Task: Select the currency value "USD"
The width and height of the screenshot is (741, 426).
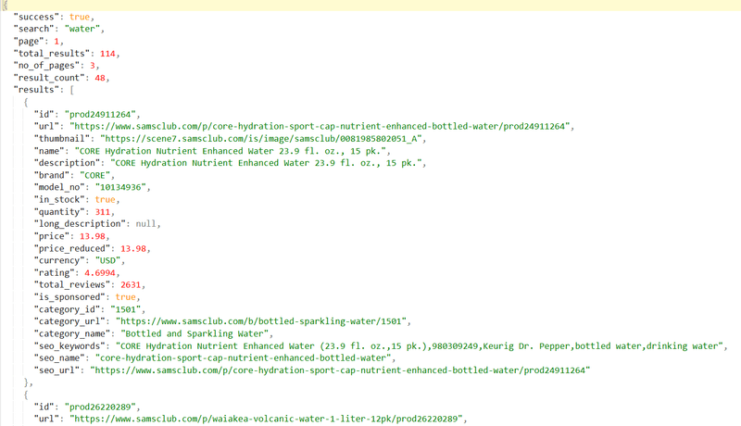Action: pos(107,260)
